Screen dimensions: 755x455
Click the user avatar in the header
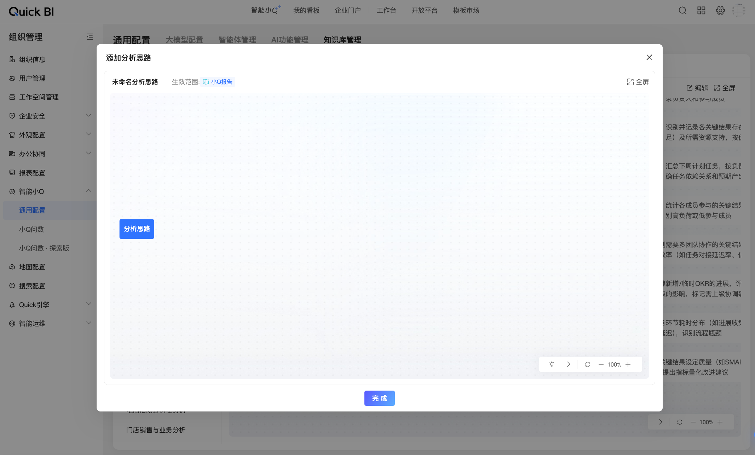click(739, 11)
